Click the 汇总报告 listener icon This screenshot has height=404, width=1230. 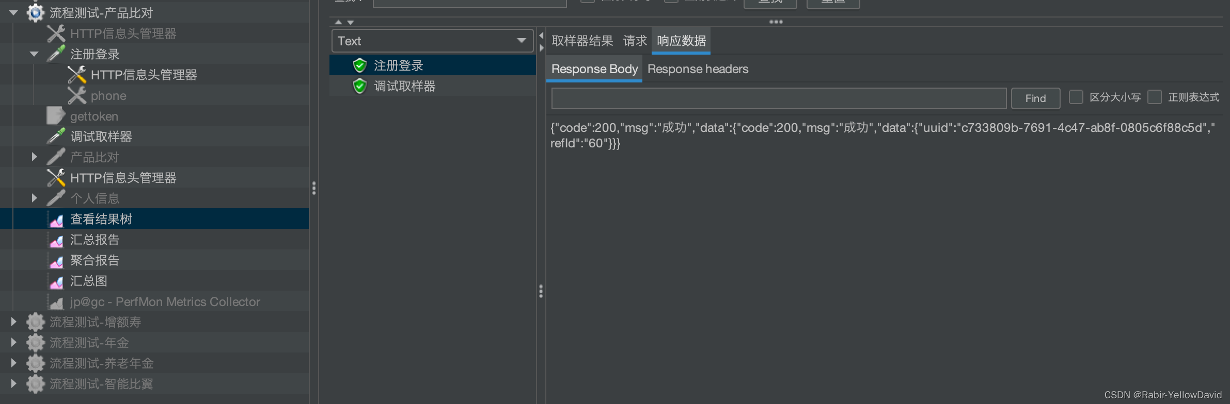coord(56,241)
